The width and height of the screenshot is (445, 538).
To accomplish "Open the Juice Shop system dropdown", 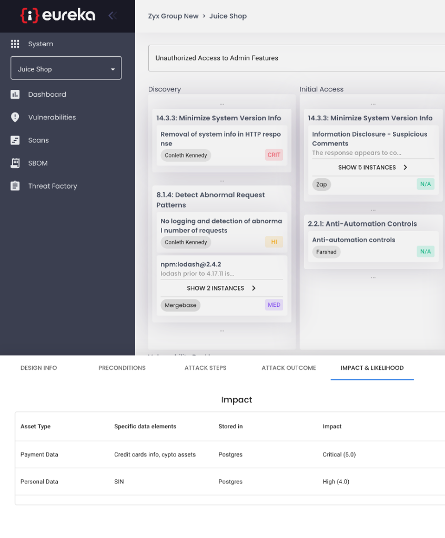I will pyautogui.click(x=66, y=69).
